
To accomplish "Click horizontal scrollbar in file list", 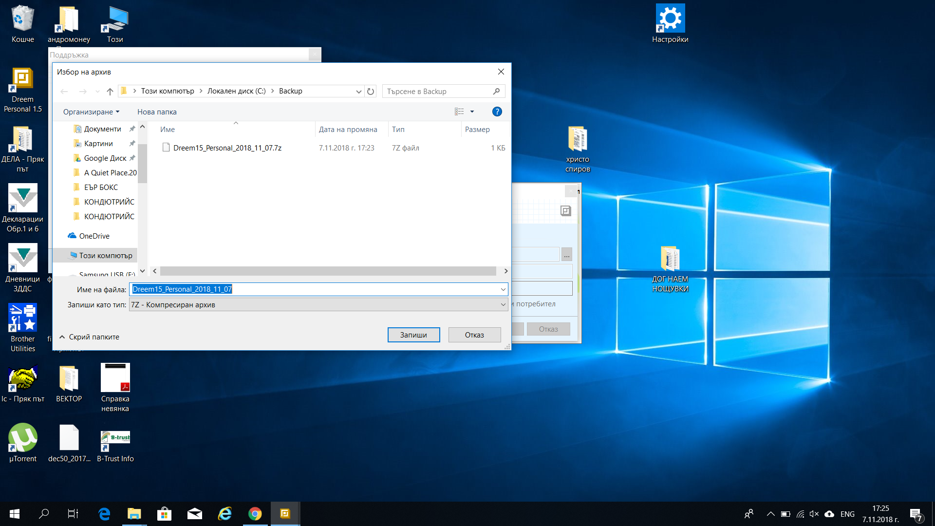I will click(328, 271).
